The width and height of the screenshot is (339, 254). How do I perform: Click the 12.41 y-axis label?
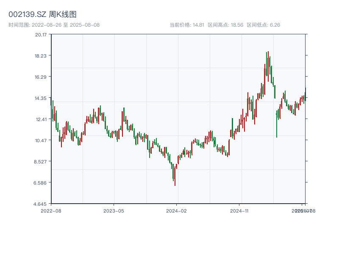[x=41, y=119]
